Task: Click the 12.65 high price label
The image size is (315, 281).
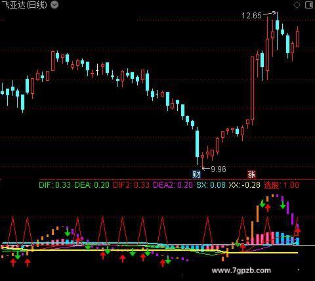Action: (x=251, y=16)
